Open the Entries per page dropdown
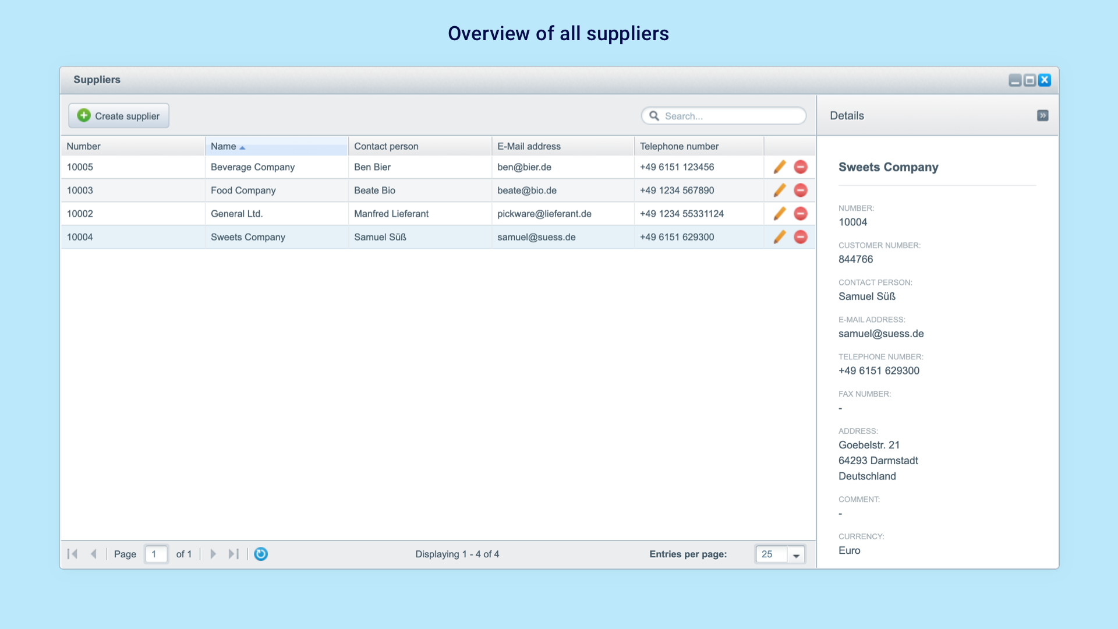This screenshot has width=1118, height=629. 796,554
